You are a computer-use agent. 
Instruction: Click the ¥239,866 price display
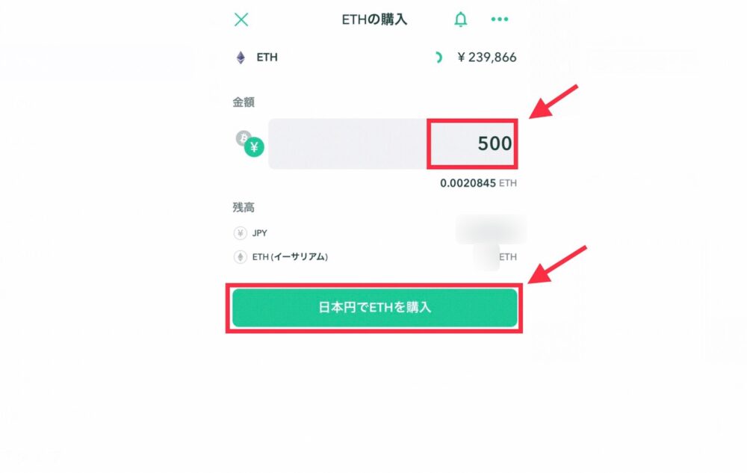pos(486,57)
